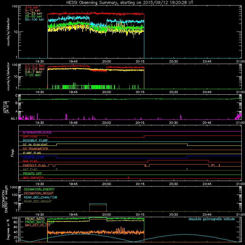Pick the 50-100 keV legend label
Screen dimensions: 245x245
click(x=35, y=20)
